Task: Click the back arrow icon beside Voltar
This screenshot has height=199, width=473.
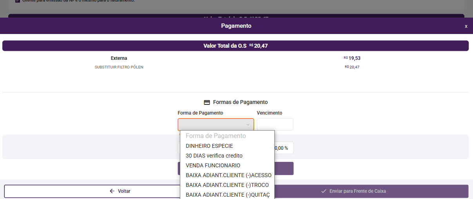Action: click(x=112, y=191)
